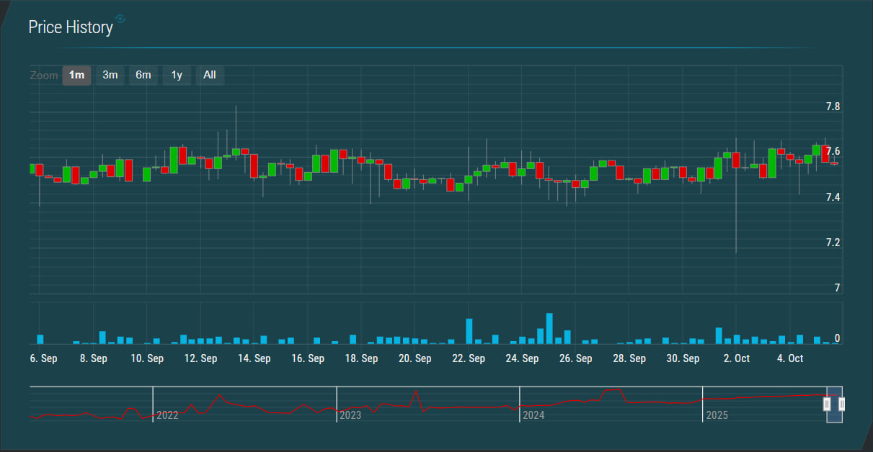
Task: Click the Price History heading
Action: click(71, 27)
